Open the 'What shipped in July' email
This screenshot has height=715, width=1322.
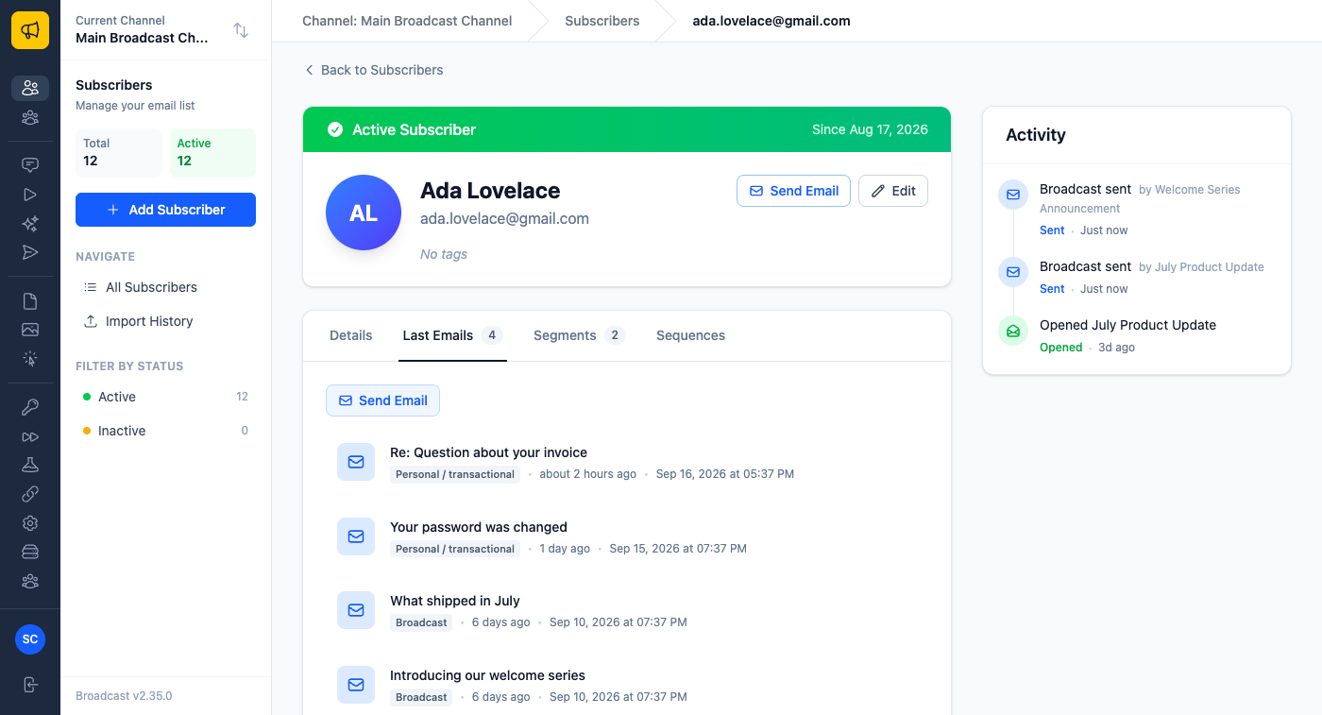coord(627,611)
